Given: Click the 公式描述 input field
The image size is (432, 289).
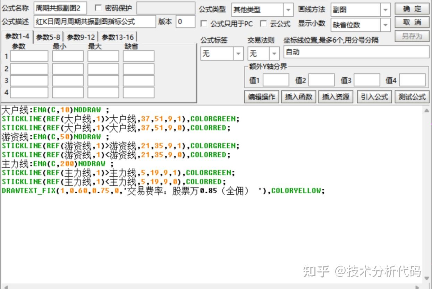Looking at the screenshot, I should pyautogui.click(x=95, y=22).
